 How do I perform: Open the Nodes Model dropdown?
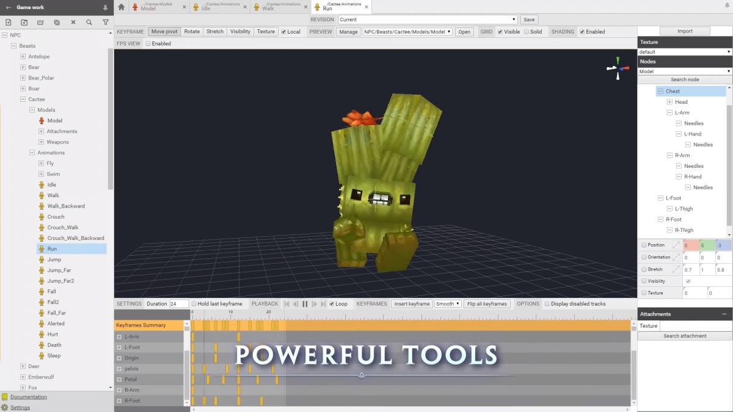point(685,71)
